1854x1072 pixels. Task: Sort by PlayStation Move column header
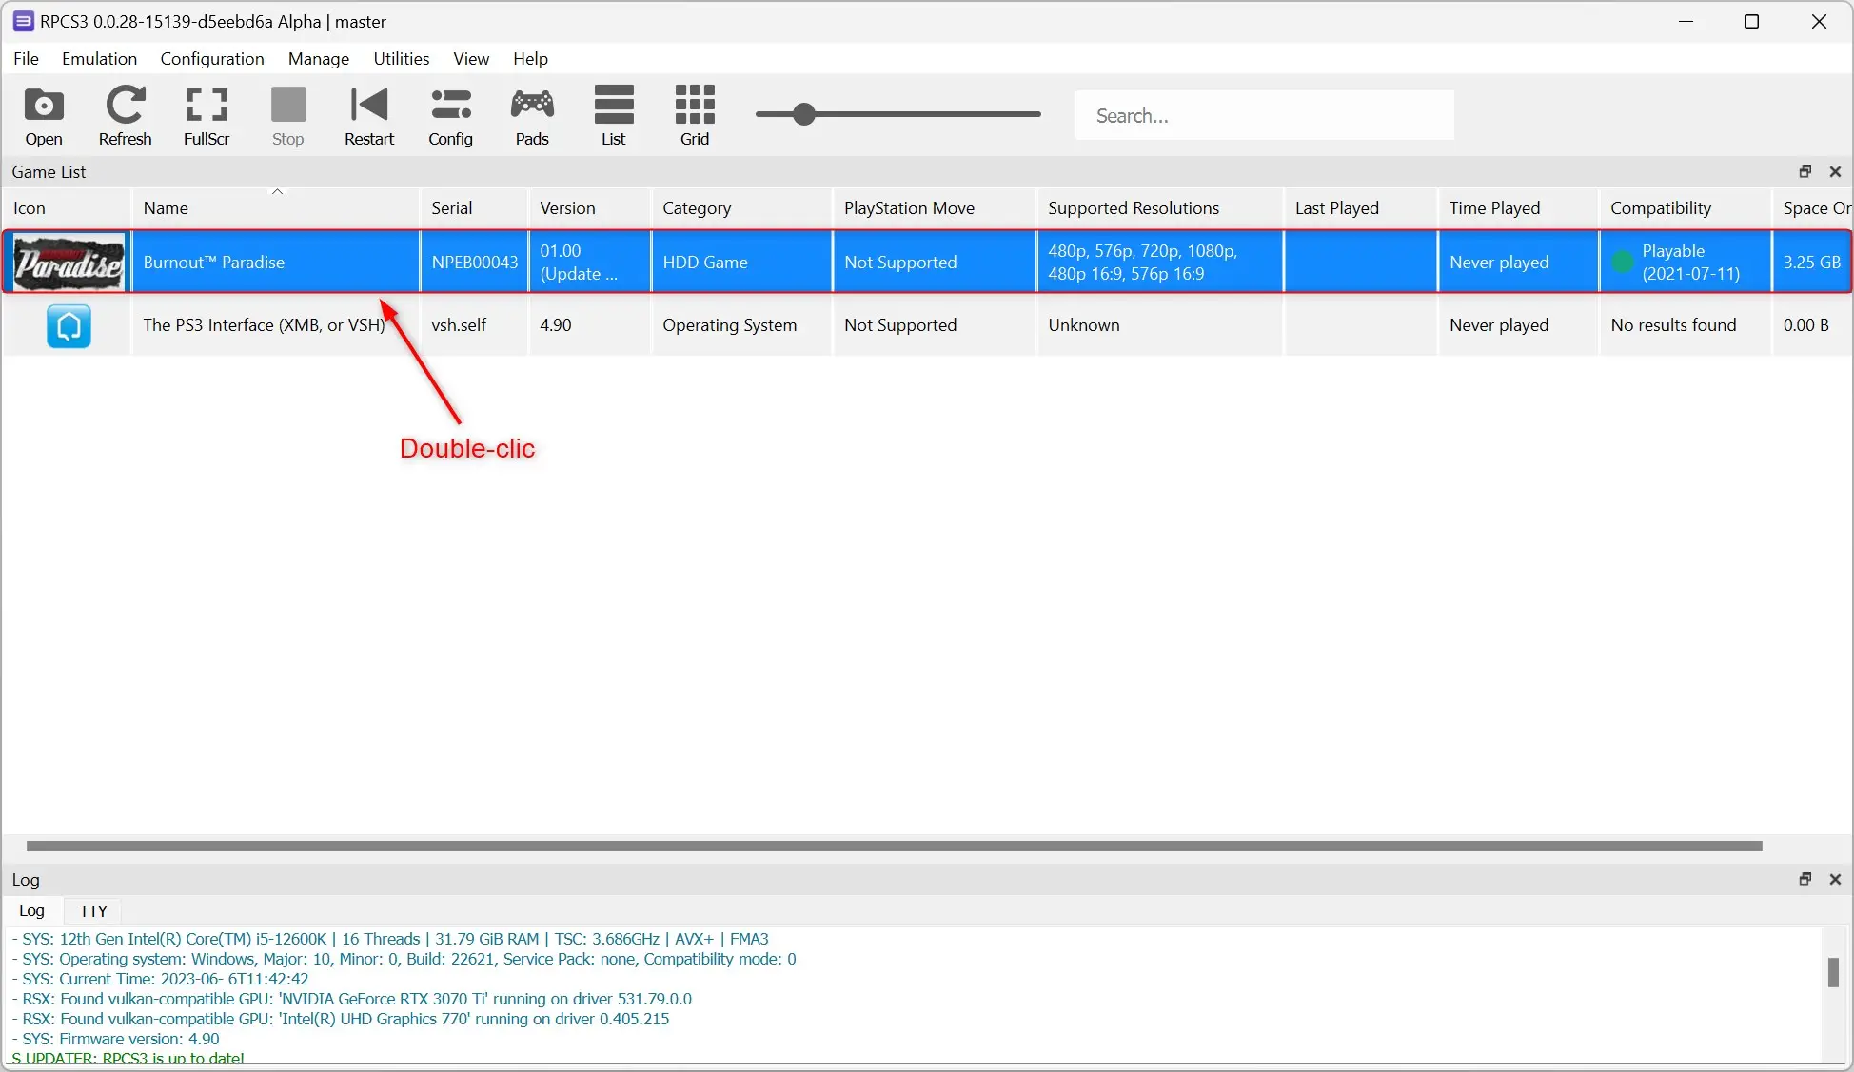coord(935,208)
